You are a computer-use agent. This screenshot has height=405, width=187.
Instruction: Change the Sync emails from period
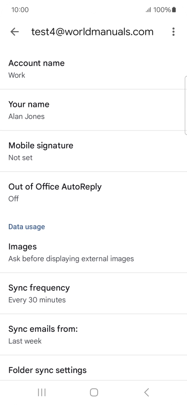coord(93,335)
